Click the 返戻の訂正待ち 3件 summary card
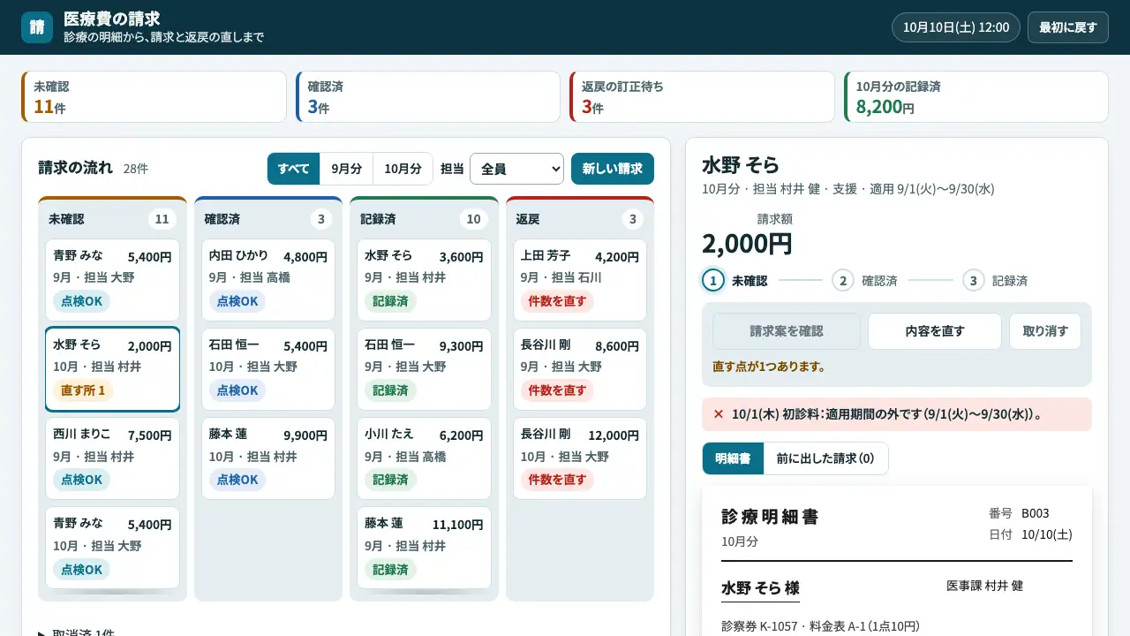 [702, 97]
